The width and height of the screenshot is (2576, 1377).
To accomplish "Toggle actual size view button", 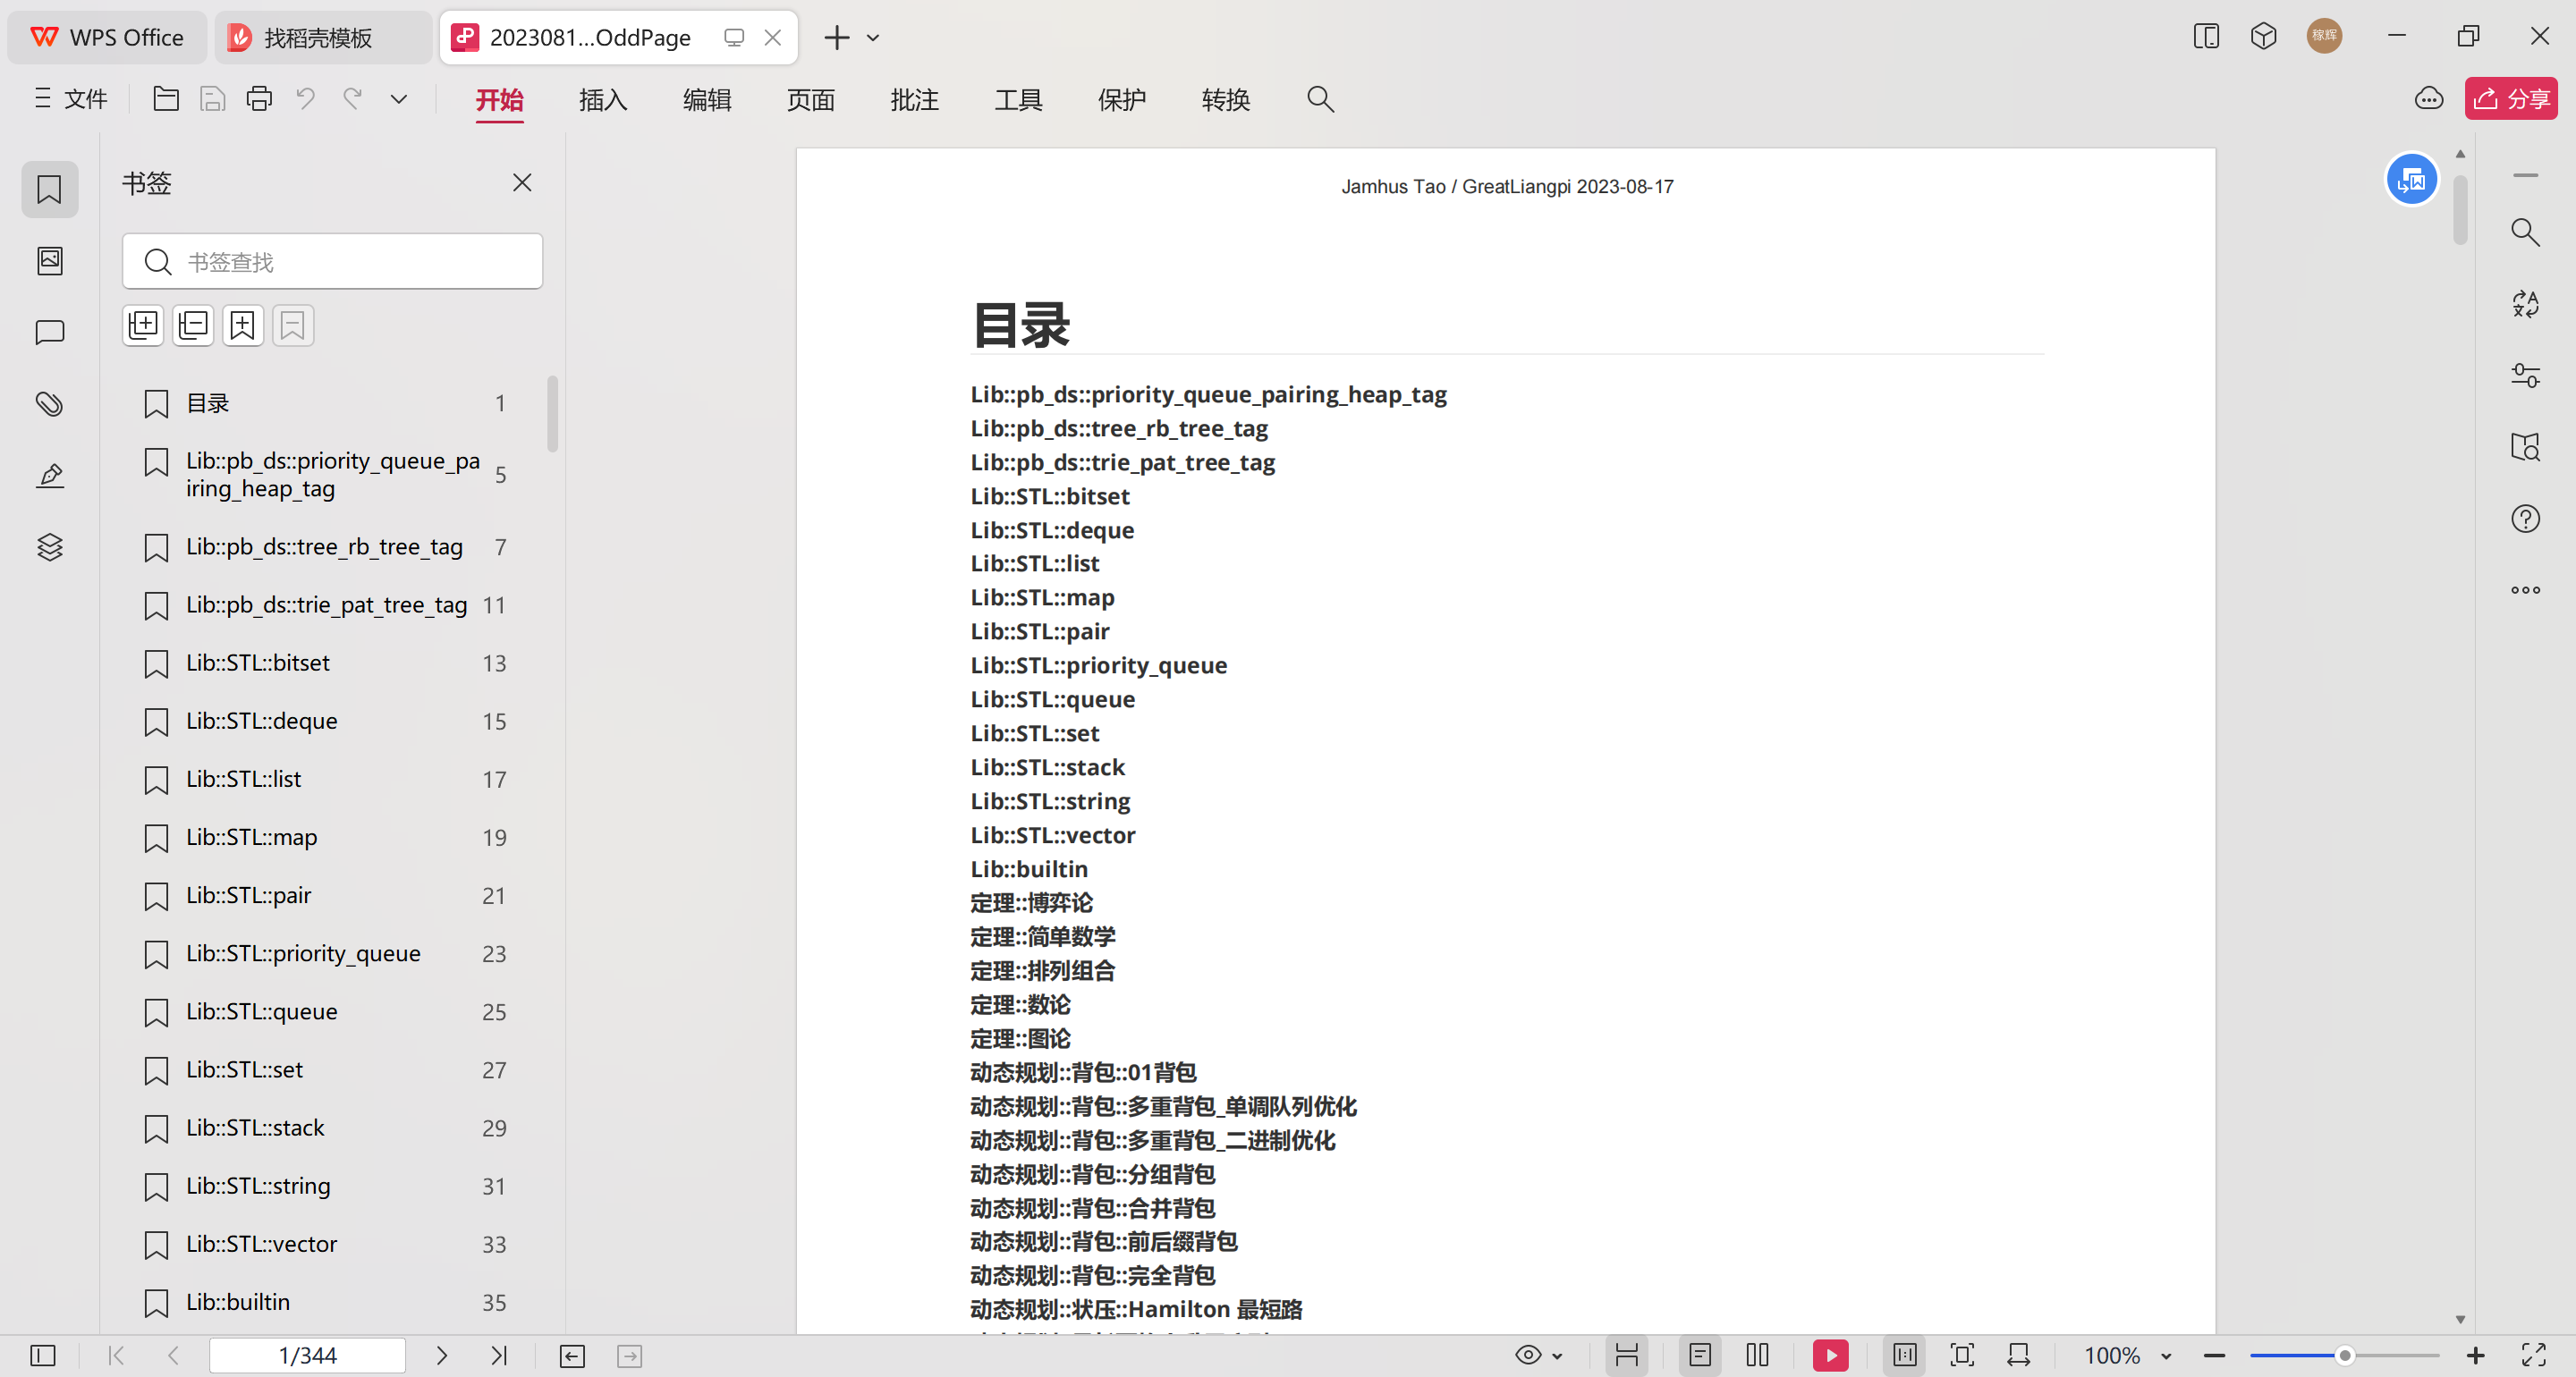I will [1905, 1355].
